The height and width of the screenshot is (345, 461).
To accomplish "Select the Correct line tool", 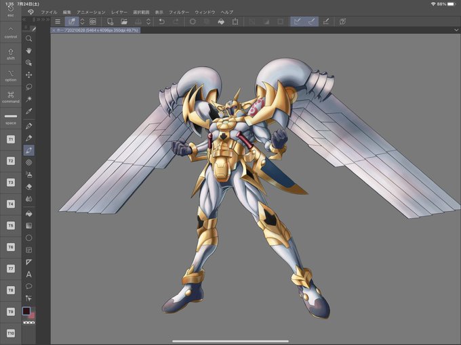I will click(x=28, y=298).
